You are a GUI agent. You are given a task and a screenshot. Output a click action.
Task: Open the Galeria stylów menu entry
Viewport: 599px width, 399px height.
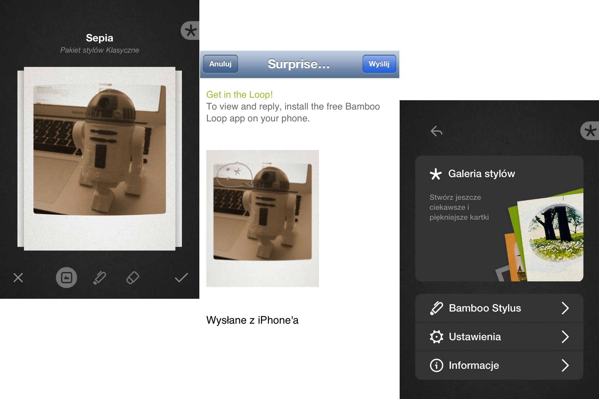click(x=481, y=174)
